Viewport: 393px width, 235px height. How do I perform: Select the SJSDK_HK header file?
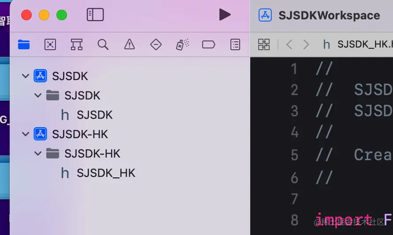[98, 173]
